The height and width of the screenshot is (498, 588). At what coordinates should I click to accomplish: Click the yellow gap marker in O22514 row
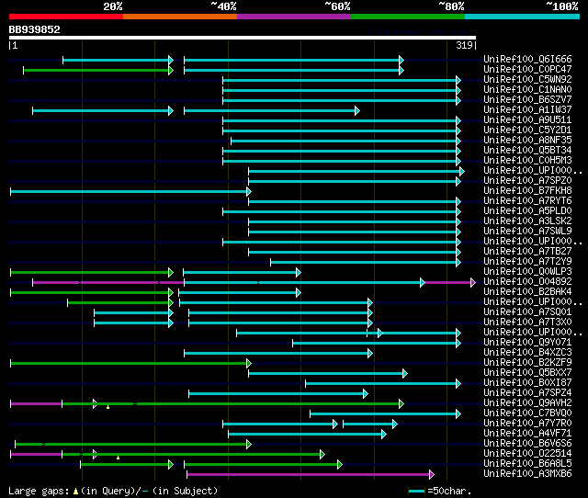tap(119, 458)
